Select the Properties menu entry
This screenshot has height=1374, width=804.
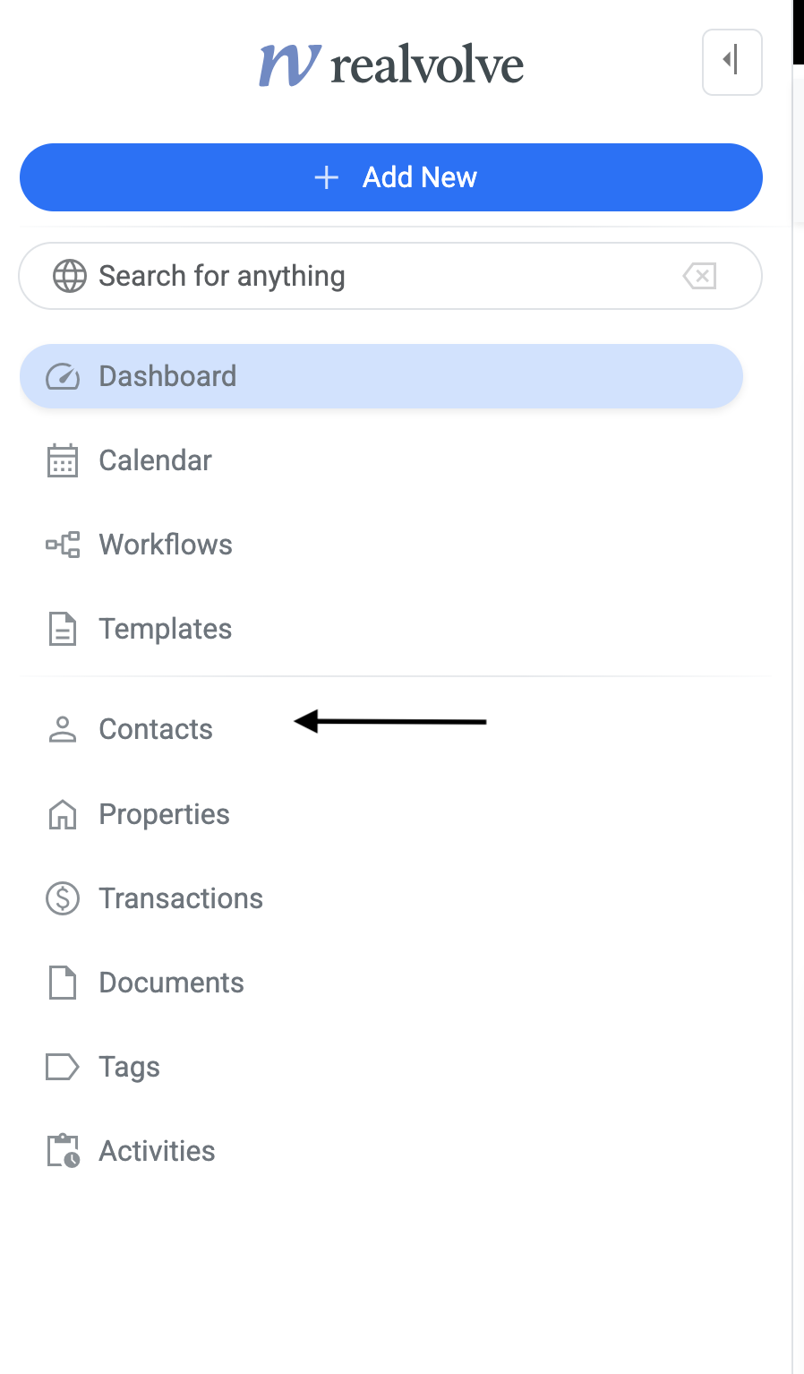click(164, 814)
